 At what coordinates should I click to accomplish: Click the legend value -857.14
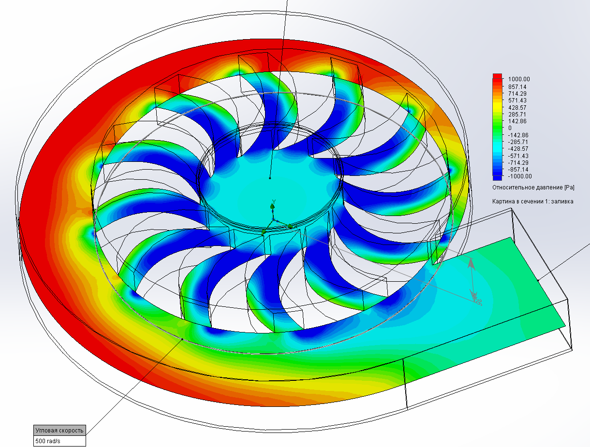click(x=517, y=170)
